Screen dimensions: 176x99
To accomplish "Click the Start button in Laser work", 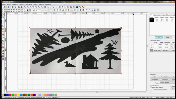I will (x=155, y=77).
